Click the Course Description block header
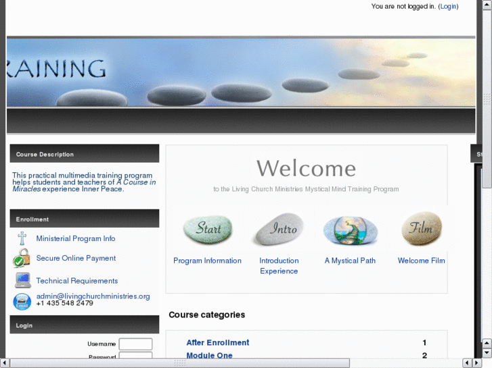Screen dimensions: 492x368 tap(85, 153)
